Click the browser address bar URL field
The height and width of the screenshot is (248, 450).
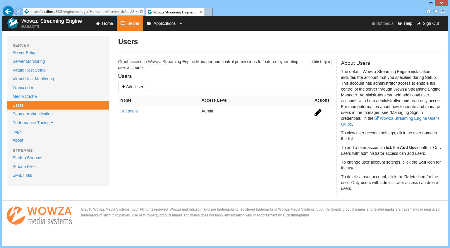pos(79,12)
